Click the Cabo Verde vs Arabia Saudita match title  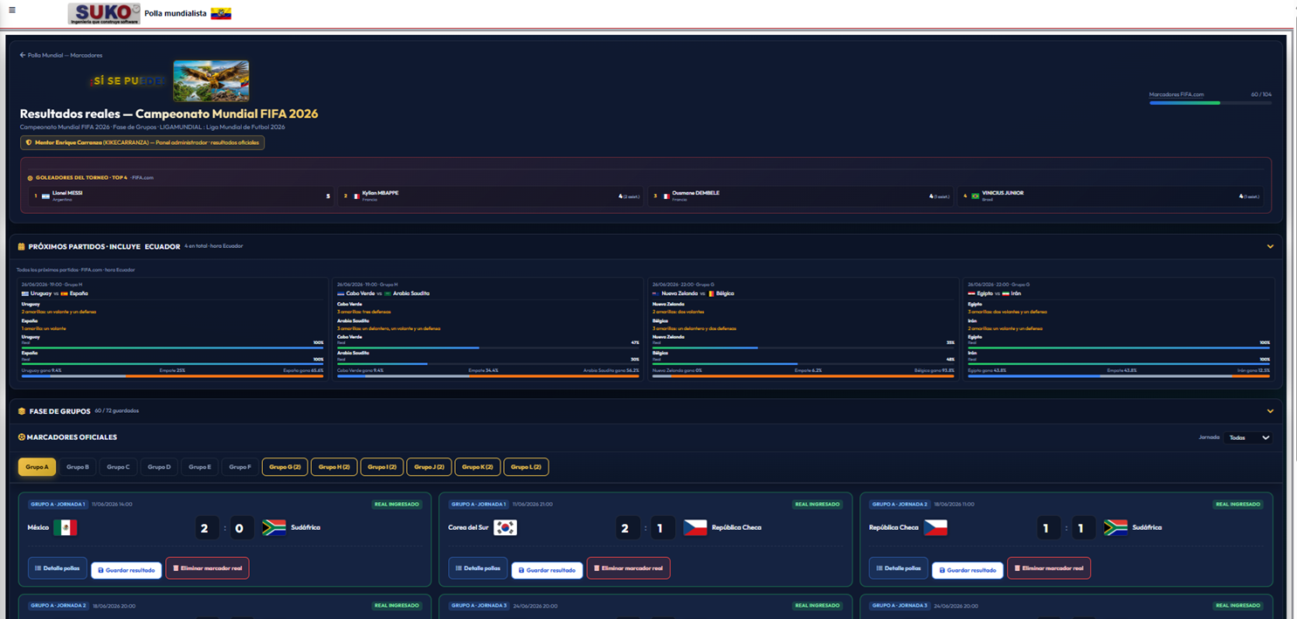coord(383,293)
